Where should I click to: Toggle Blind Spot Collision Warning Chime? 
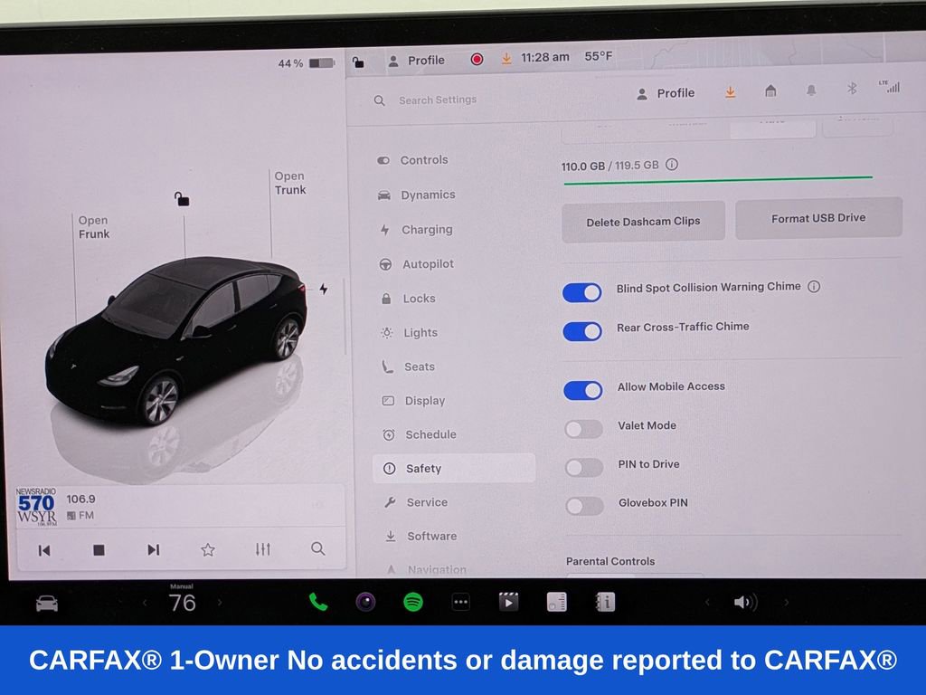[x=582, y=292]
